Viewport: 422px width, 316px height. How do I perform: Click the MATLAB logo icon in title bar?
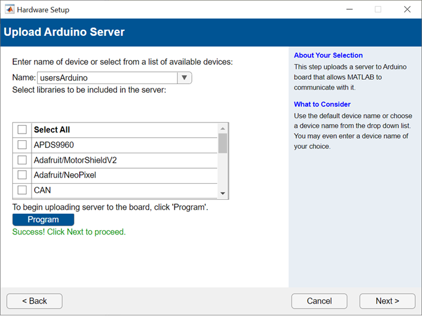coord(9,9)
